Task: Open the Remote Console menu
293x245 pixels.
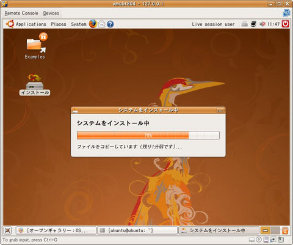Action: pyautogui.click(x=21, y=13)
